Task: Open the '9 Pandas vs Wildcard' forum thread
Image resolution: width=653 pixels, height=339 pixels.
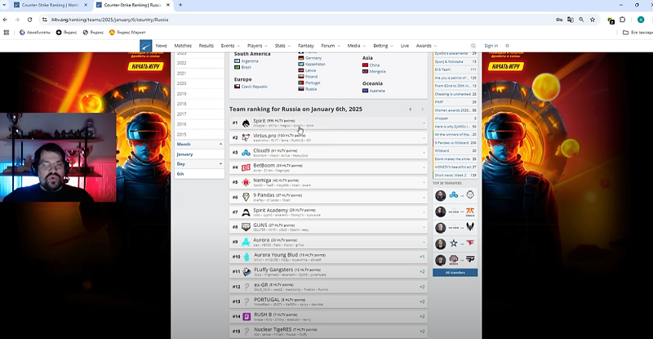Action: pyautogui.click(x=455, y=143)
